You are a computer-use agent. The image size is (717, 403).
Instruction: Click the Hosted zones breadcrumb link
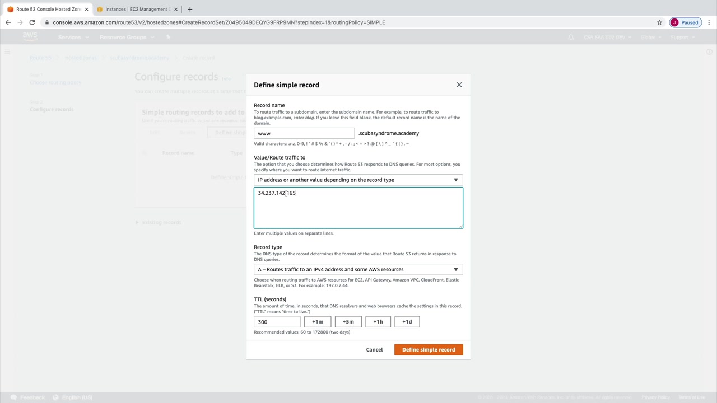click(x=81, y=58)
